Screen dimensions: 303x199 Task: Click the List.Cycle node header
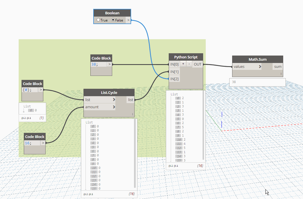(109, 92)
